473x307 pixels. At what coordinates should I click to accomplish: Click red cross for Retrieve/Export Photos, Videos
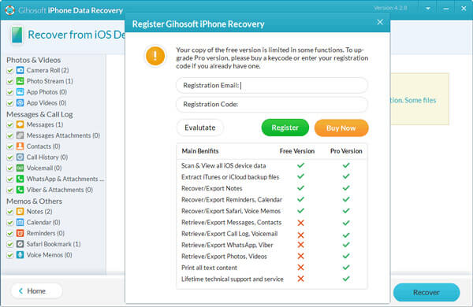[300, 256]
